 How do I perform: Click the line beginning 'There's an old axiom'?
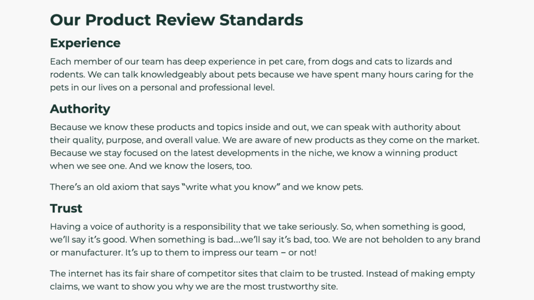(x=207, y=187)
